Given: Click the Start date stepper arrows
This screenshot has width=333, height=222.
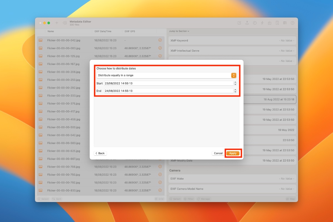Looking at the screenshot, I should (x=235, y=83).
